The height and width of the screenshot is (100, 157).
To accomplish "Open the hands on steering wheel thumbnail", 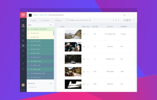I will 73,47.
